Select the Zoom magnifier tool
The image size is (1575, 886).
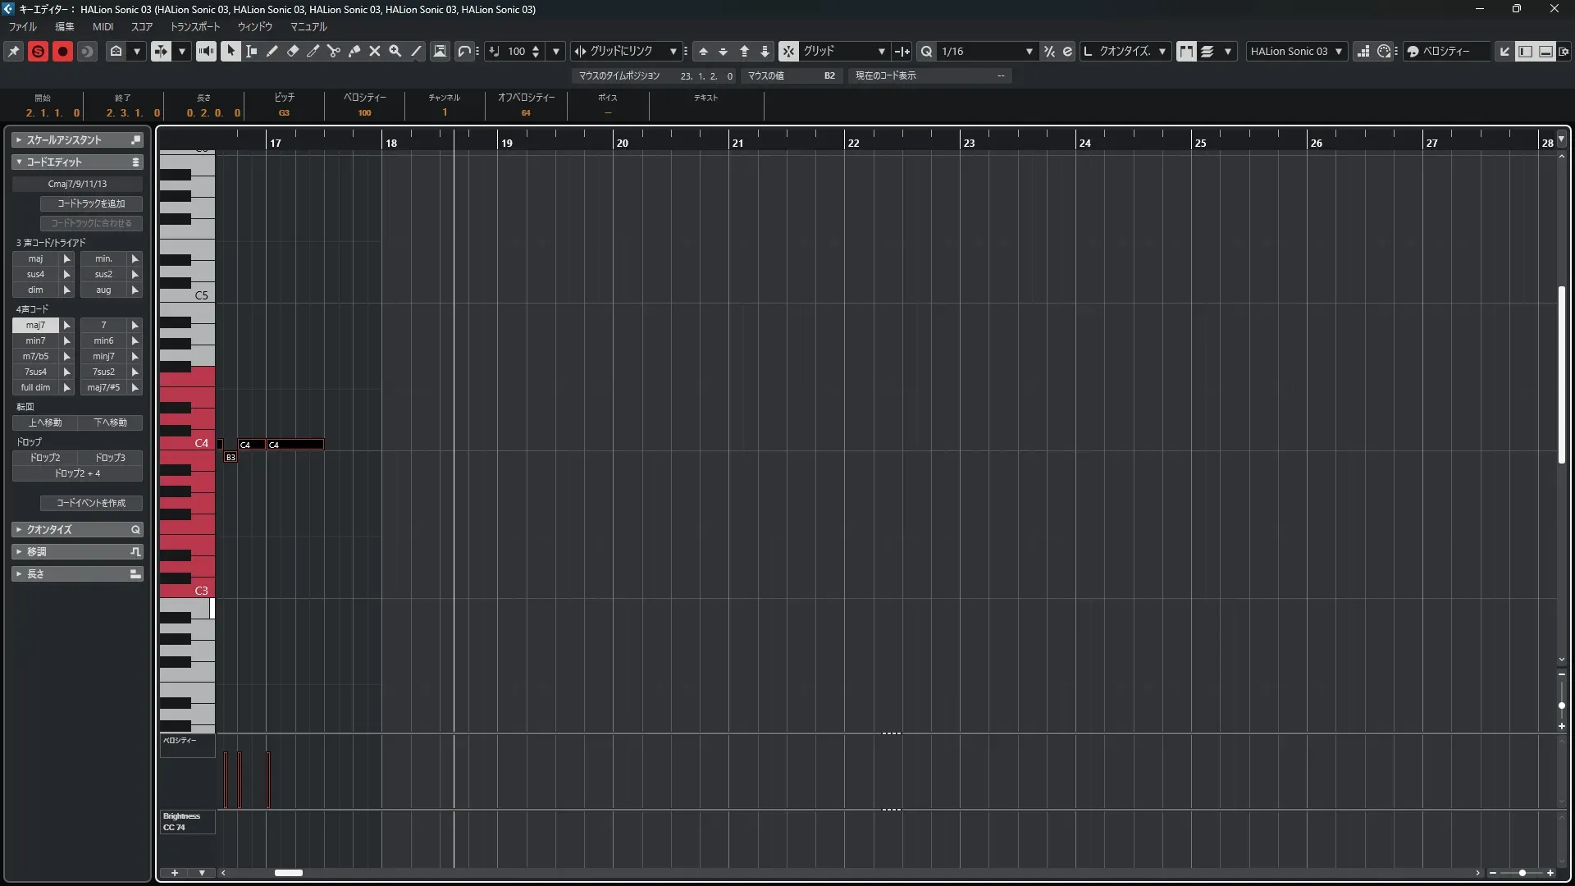click(x=395, y=51)
